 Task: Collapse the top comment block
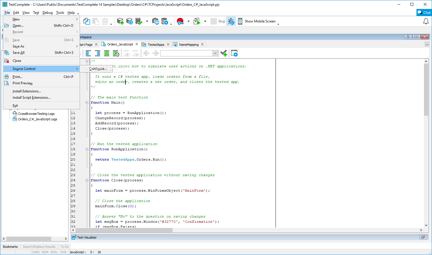click(87, 61)
